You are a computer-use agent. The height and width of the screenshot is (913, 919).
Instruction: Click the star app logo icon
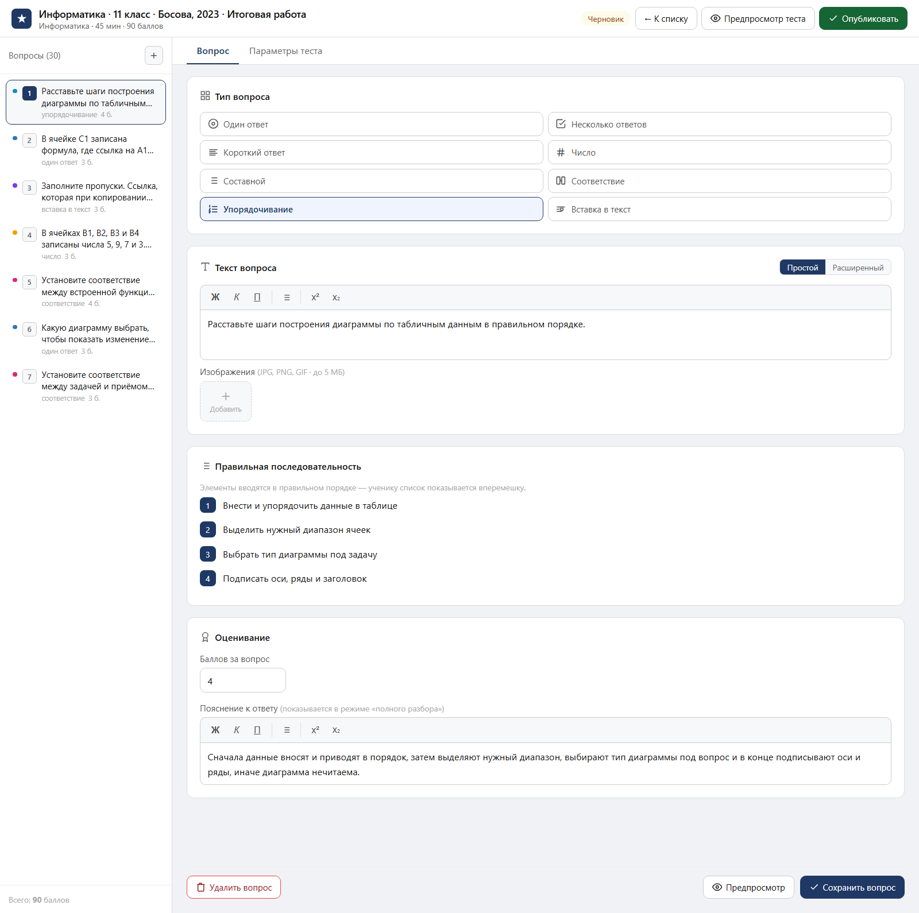21,18
